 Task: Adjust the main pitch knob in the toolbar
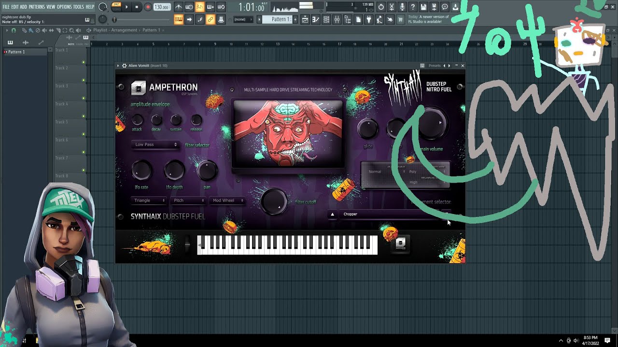click(103, 19)
